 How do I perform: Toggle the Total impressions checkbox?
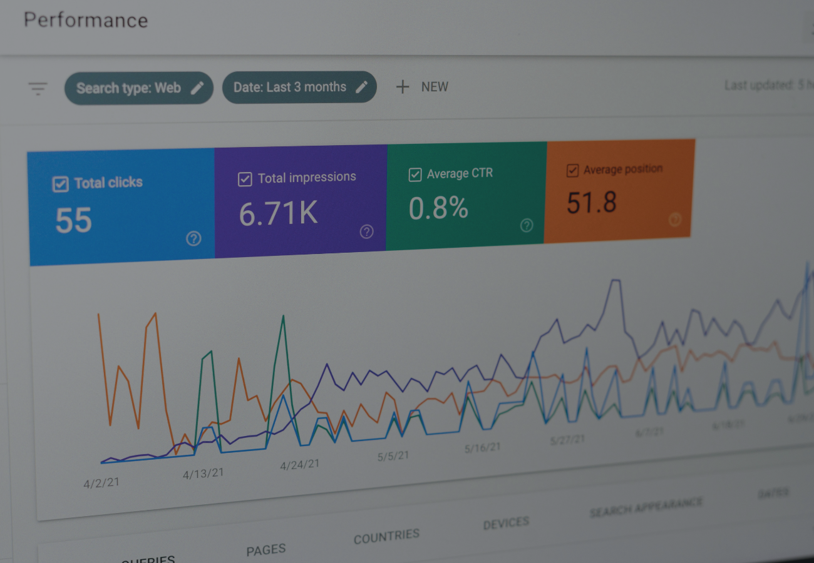coord(245,180)
